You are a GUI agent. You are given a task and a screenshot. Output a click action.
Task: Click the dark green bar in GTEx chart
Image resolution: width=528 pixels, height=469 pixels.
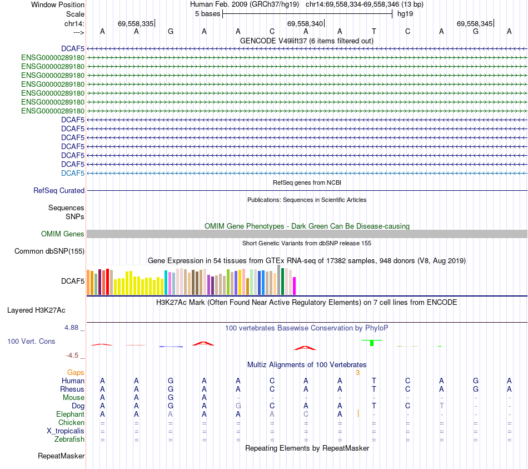tap(282, 282)
